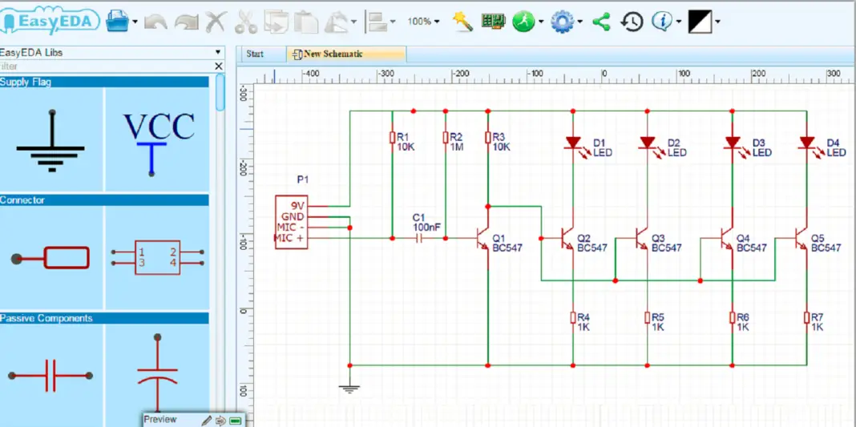Screen dimensions: 856x427
Task: Open the 100% zoom dropdown
Action: pyautogui.click(x=424, y=22)
